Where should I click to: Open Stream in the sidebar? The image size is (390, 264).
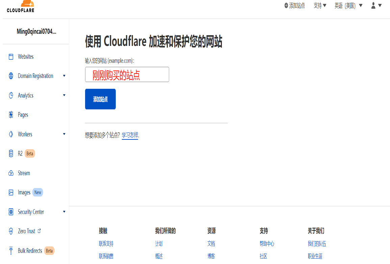tap(24, 173)
